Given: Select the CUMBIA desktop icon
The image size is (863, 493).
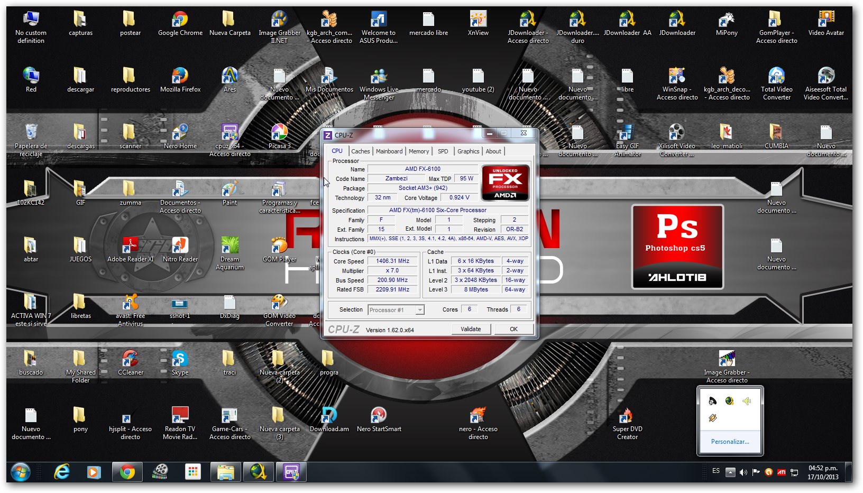Looking at the screenshot, I should [x=777, y=136].
